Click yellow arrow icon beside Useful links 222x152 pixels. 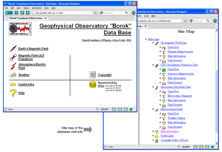(13, 85)
